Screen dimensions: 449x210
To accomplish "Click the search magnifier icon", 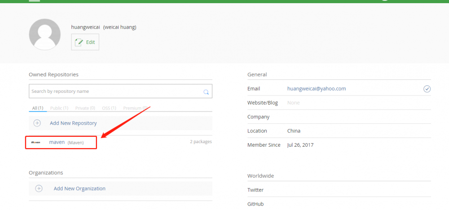I will [206, 92].
